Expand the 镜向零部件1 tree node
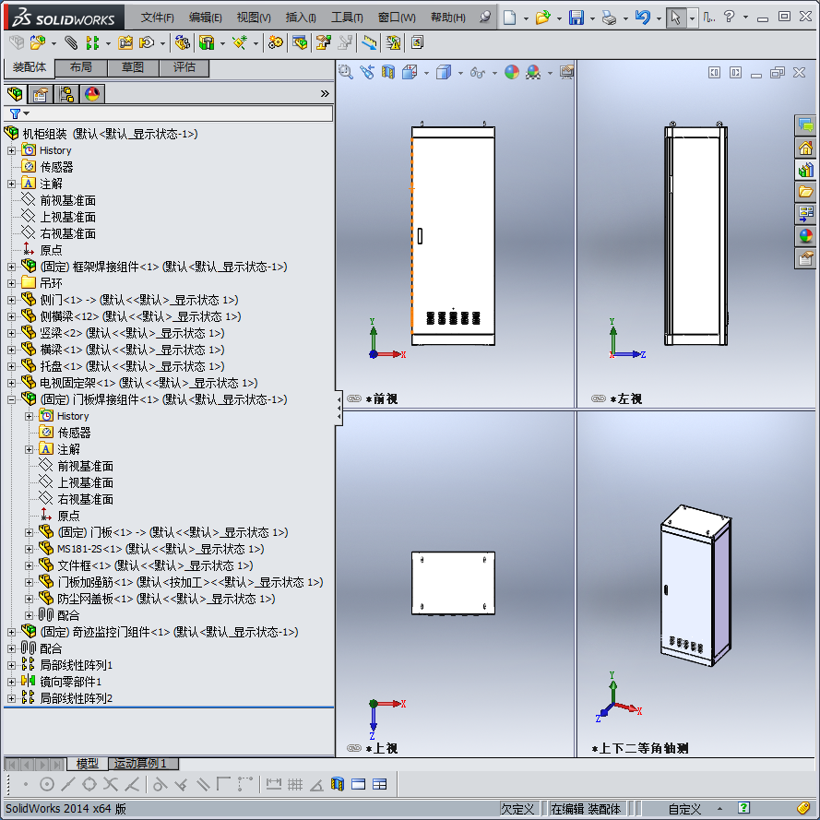Image resolution: width=820 pixels, height=820 pixels. [x=11, y=682]
